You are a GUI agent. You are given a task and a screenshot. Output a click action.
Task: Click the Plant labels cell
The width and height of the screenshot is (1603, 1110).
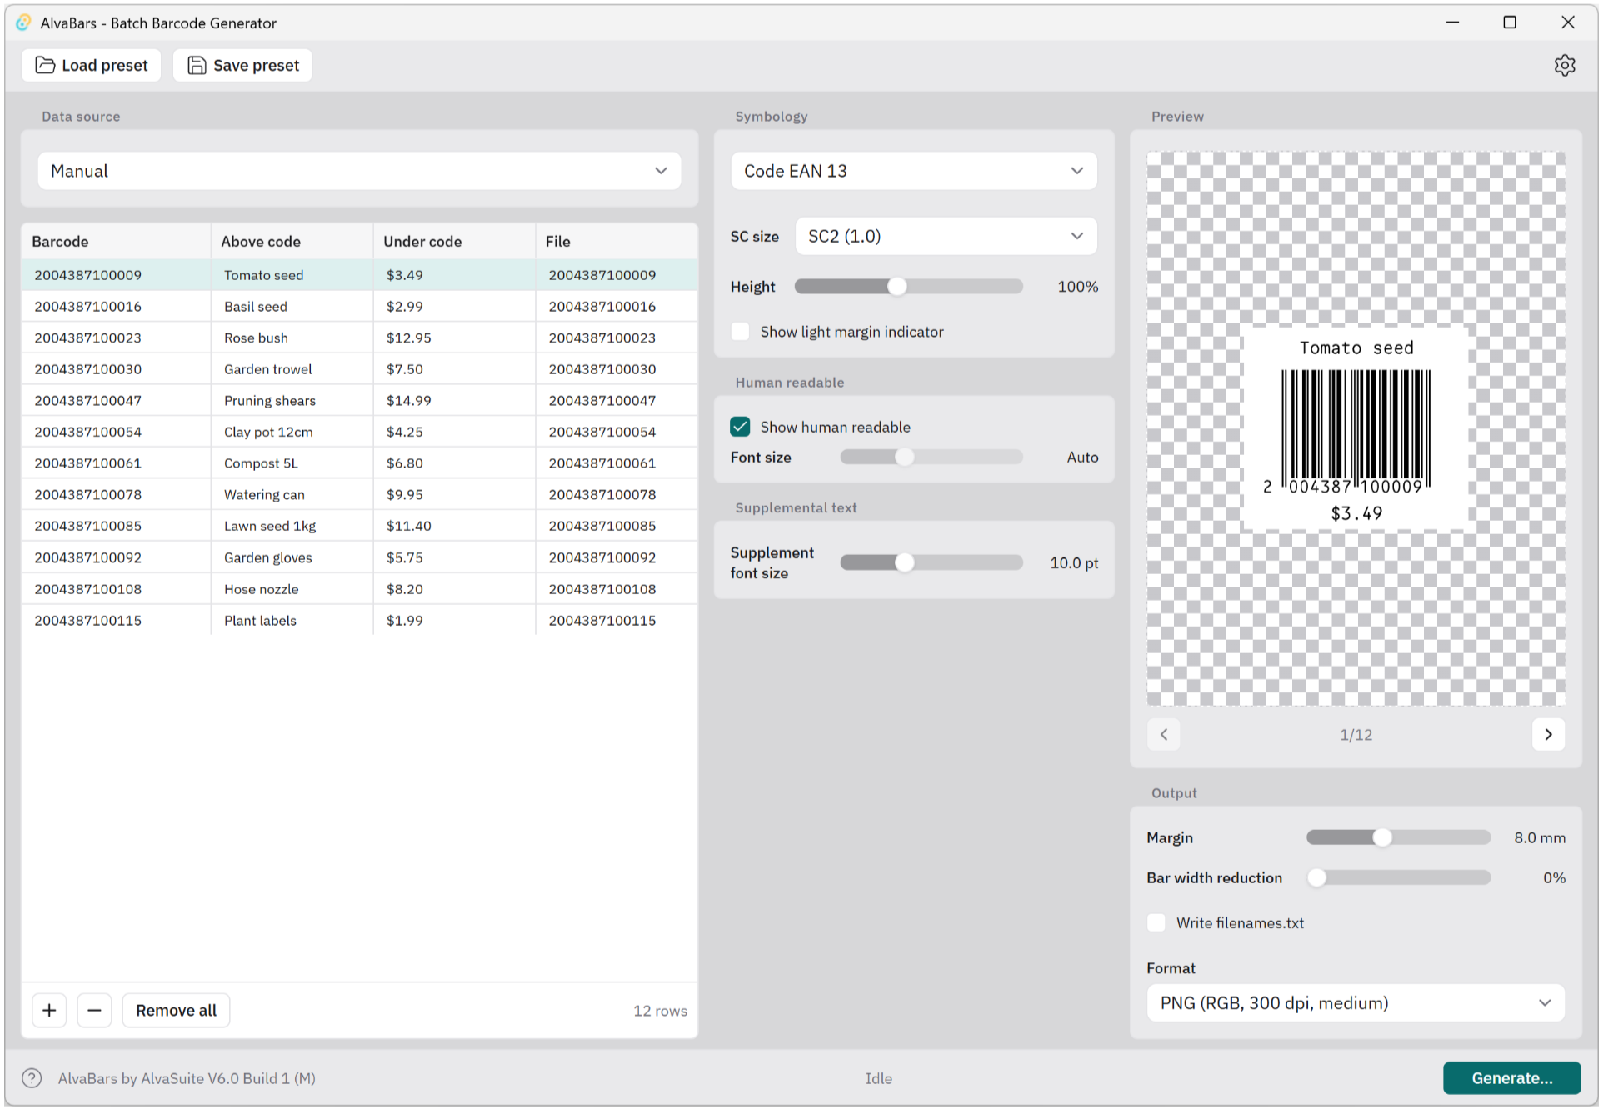point(292,621)
